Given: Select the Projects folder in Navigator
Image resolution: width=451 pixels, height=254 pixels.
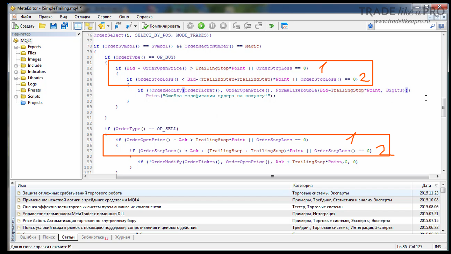Looking at the screenshot, I should click(35, 103).
